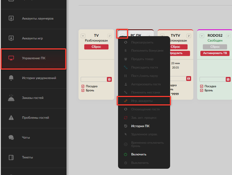This screenshot has width=232, height=175.
Task: Click the basket icon beside Продать товар
Action: [x=125, y=59]
